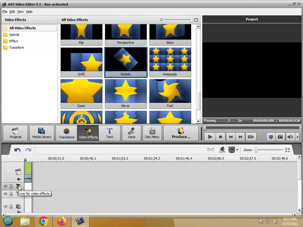Select the Zoom effect thumbnail

(x=81, y=94)
